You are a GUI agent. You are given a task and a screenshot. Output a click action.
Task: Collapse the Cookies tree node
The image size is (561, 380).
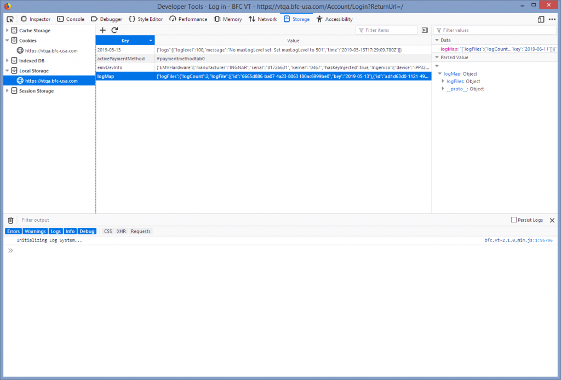[7, 41]
